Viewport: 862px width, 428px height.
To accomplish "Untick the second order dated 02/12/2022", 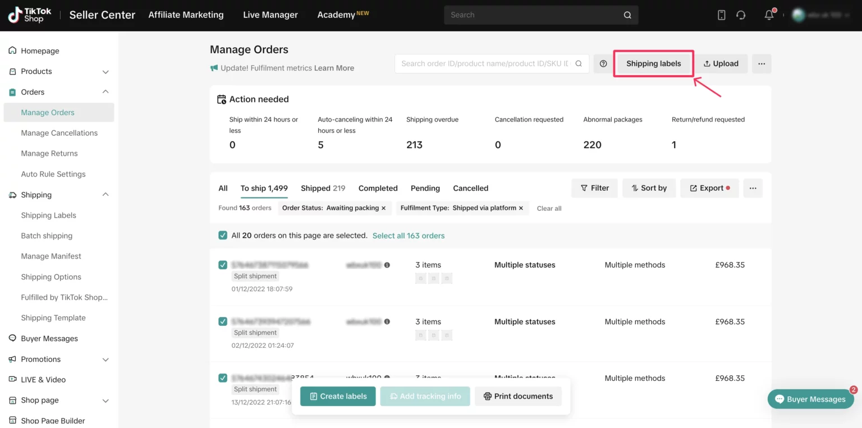I will (223, 321).
